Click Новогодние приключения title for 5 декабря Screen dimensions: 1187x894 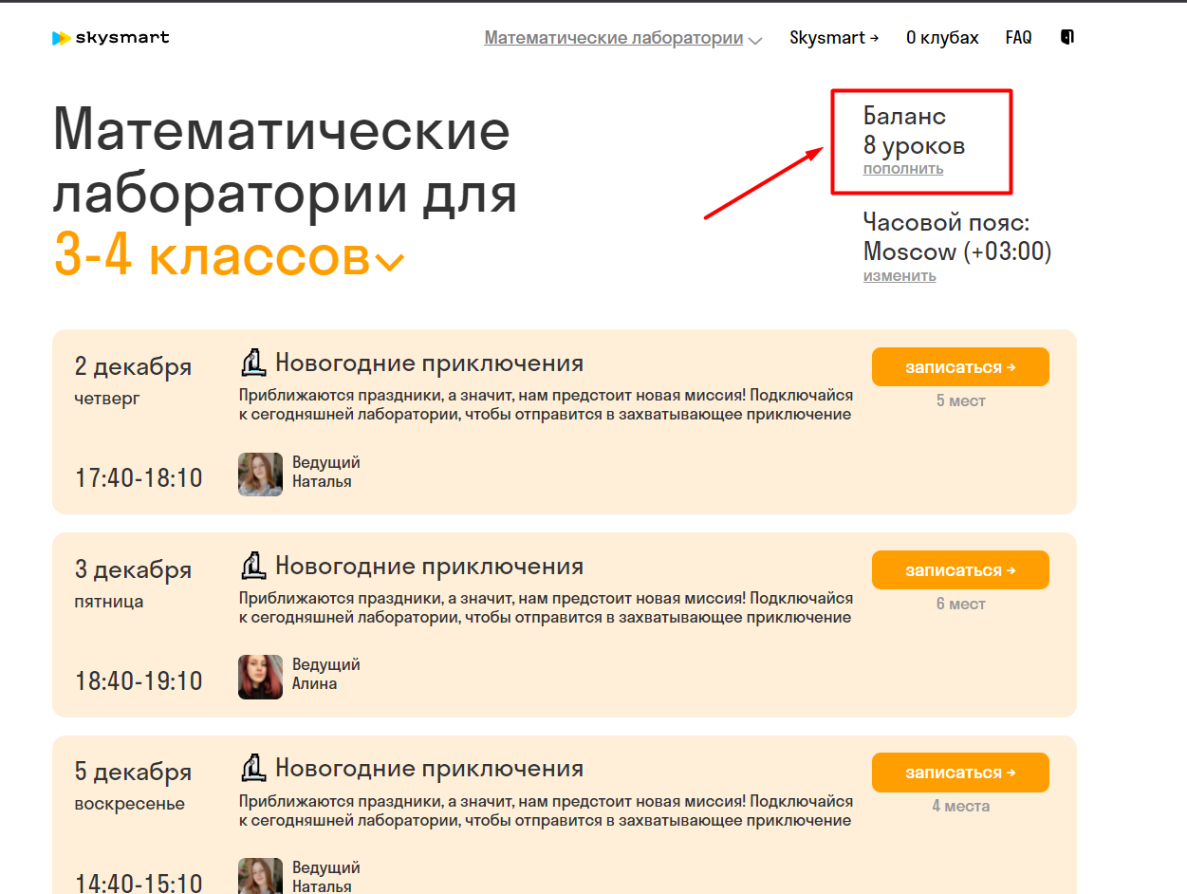429,769
